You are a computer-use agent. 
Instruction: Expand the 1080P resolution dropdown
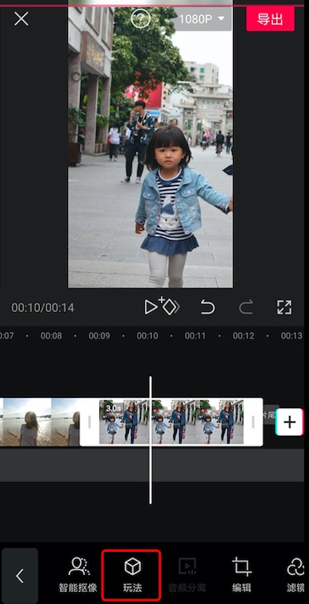point(202,18)
